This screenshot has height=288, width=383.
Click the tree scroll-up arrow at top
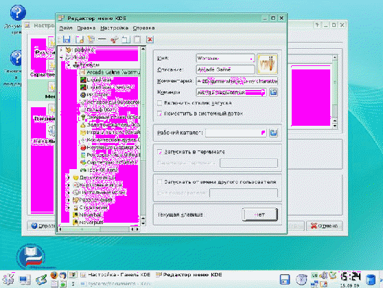pos(143,49)
